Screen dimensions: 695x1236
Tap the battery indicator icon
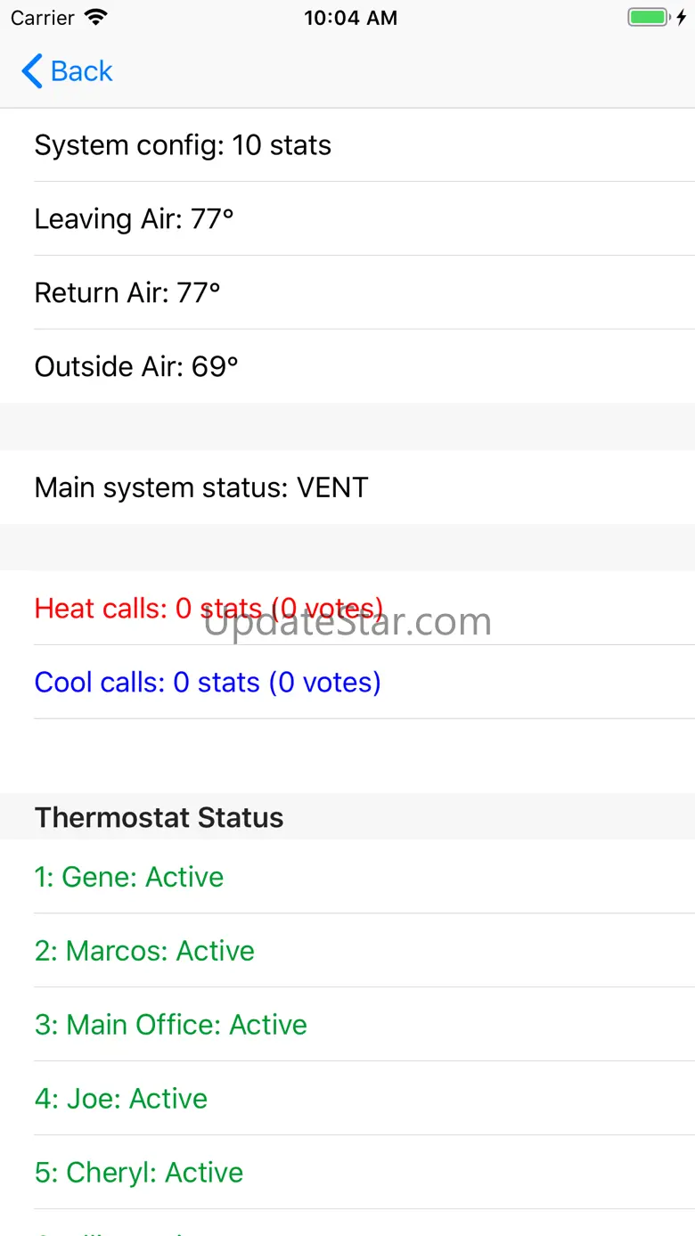coord(648,18)
